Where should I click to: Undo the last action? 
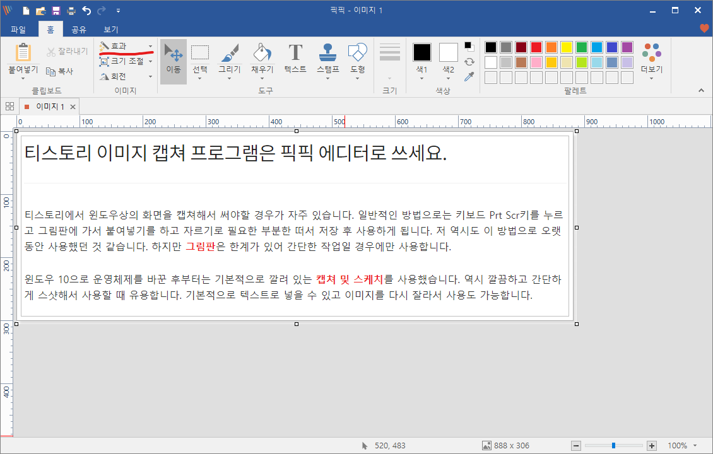point(86,11)
